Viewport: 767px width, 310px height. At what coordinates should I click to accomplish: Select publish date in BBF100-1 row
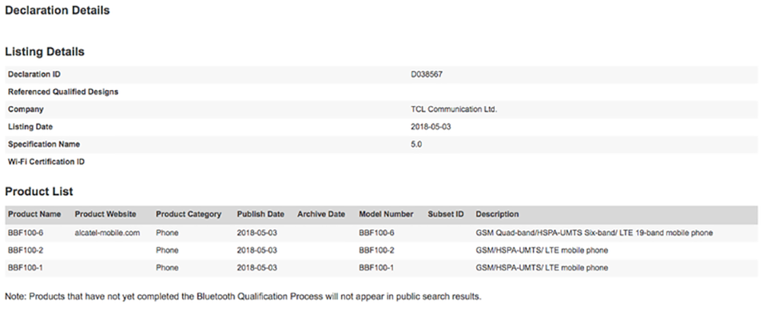(256, 268)
